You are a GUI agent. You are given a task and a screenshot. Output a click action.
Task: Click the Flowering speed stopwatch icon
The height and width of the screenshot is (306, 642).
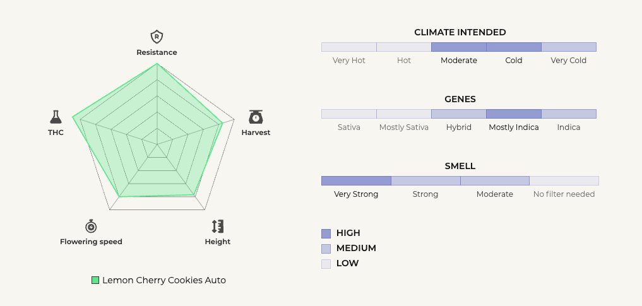pyautogui.click(x=91, y=227)
